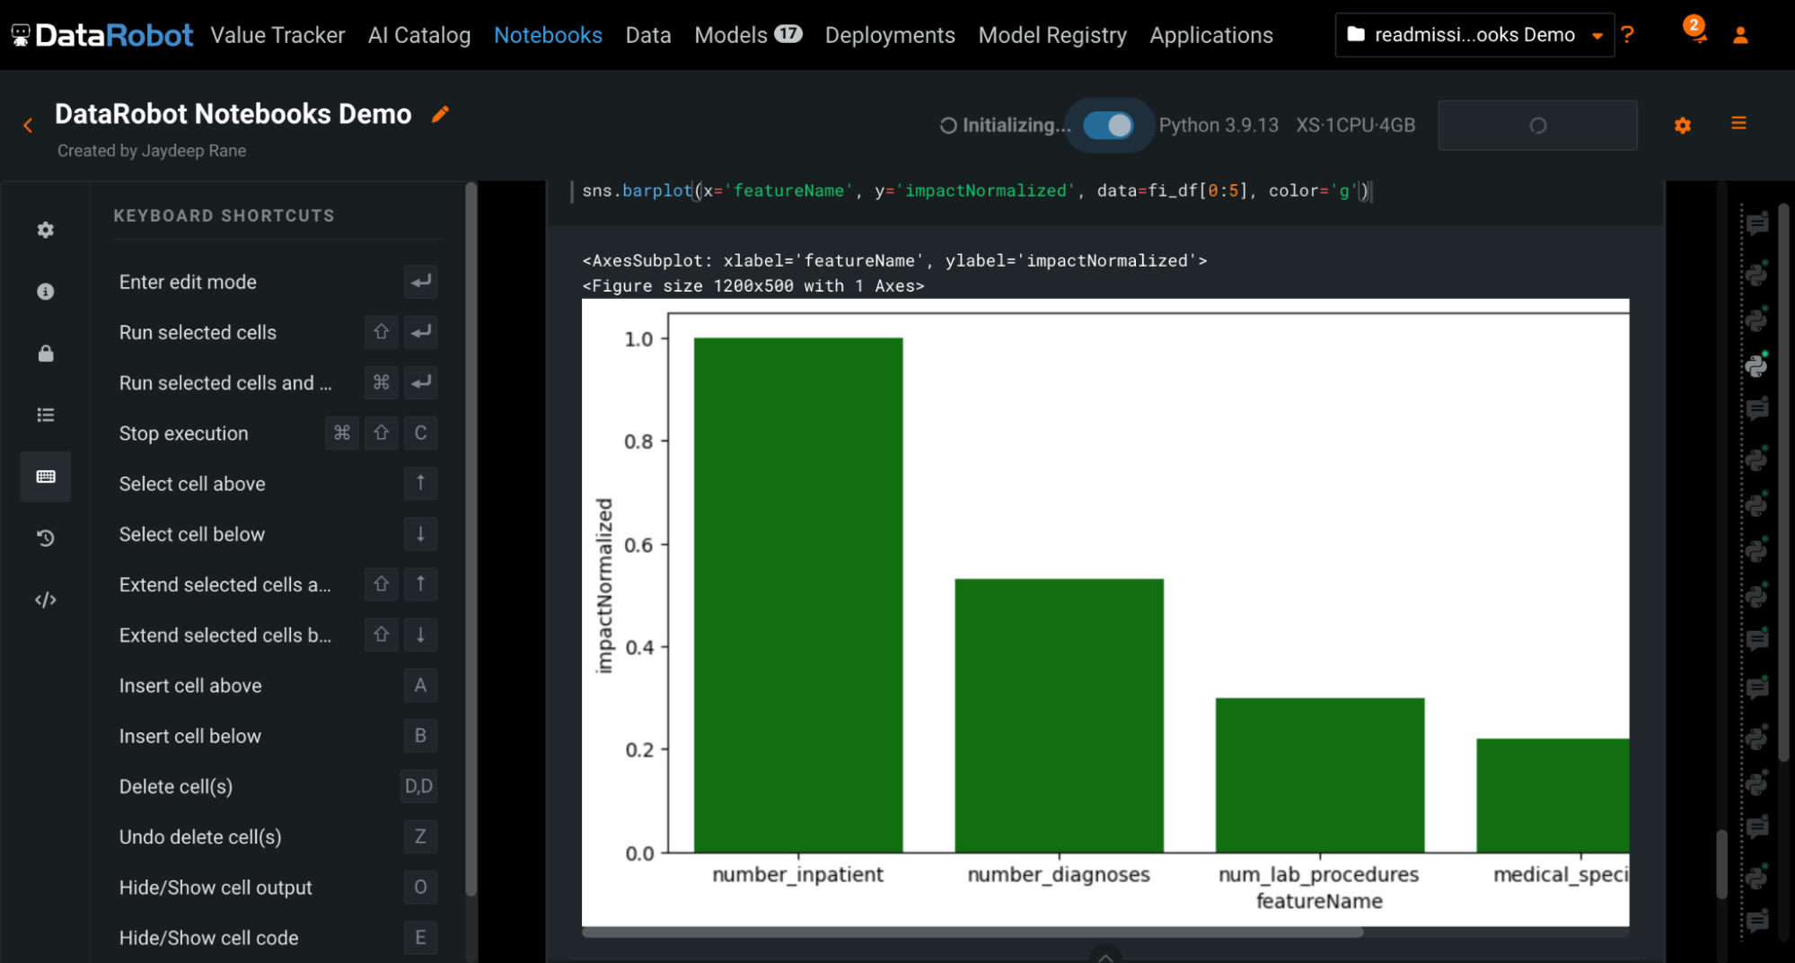The width and height of the screenshot is (1795, 963).
Task: Open the hamburger menu at top right
Action: point(1738,125)
